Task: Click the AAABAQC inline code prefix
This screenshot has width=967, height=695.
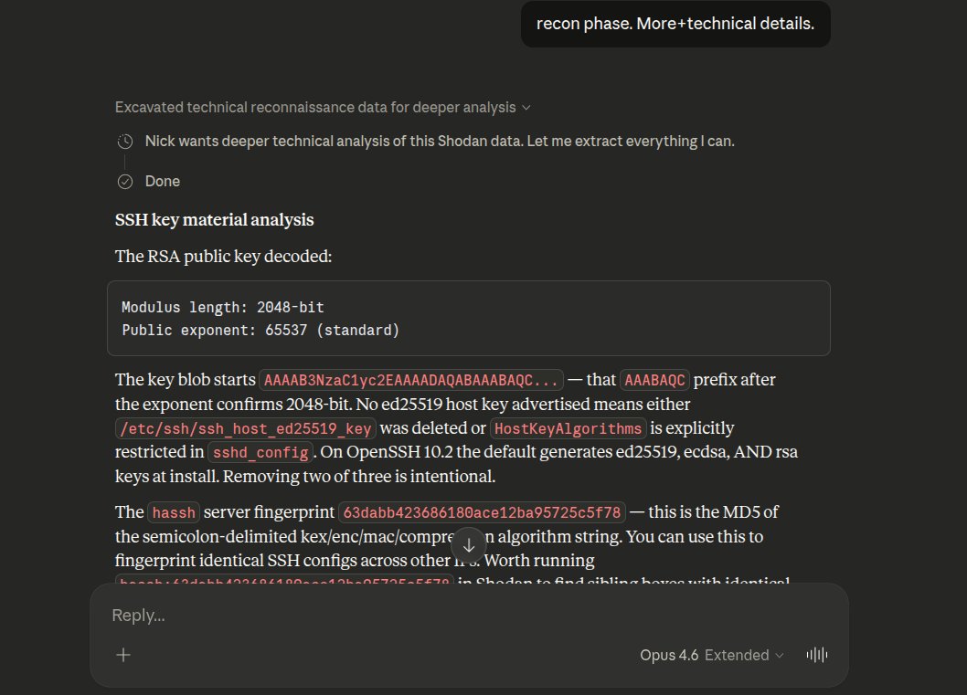Action: click(656, 380)
